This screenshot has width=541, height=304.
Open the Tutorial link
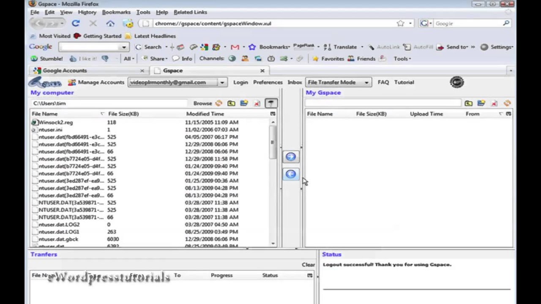(404, 82)
